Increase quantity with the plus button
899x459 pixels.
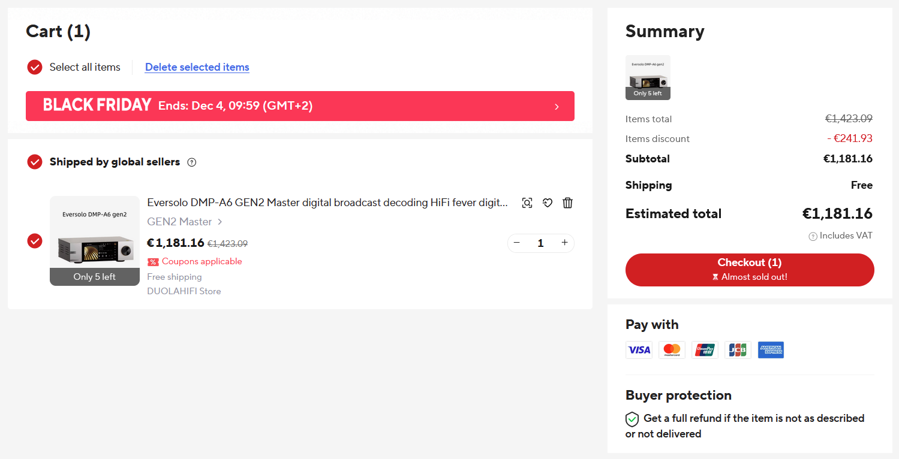pyautogui.click(x=564, y=243)
